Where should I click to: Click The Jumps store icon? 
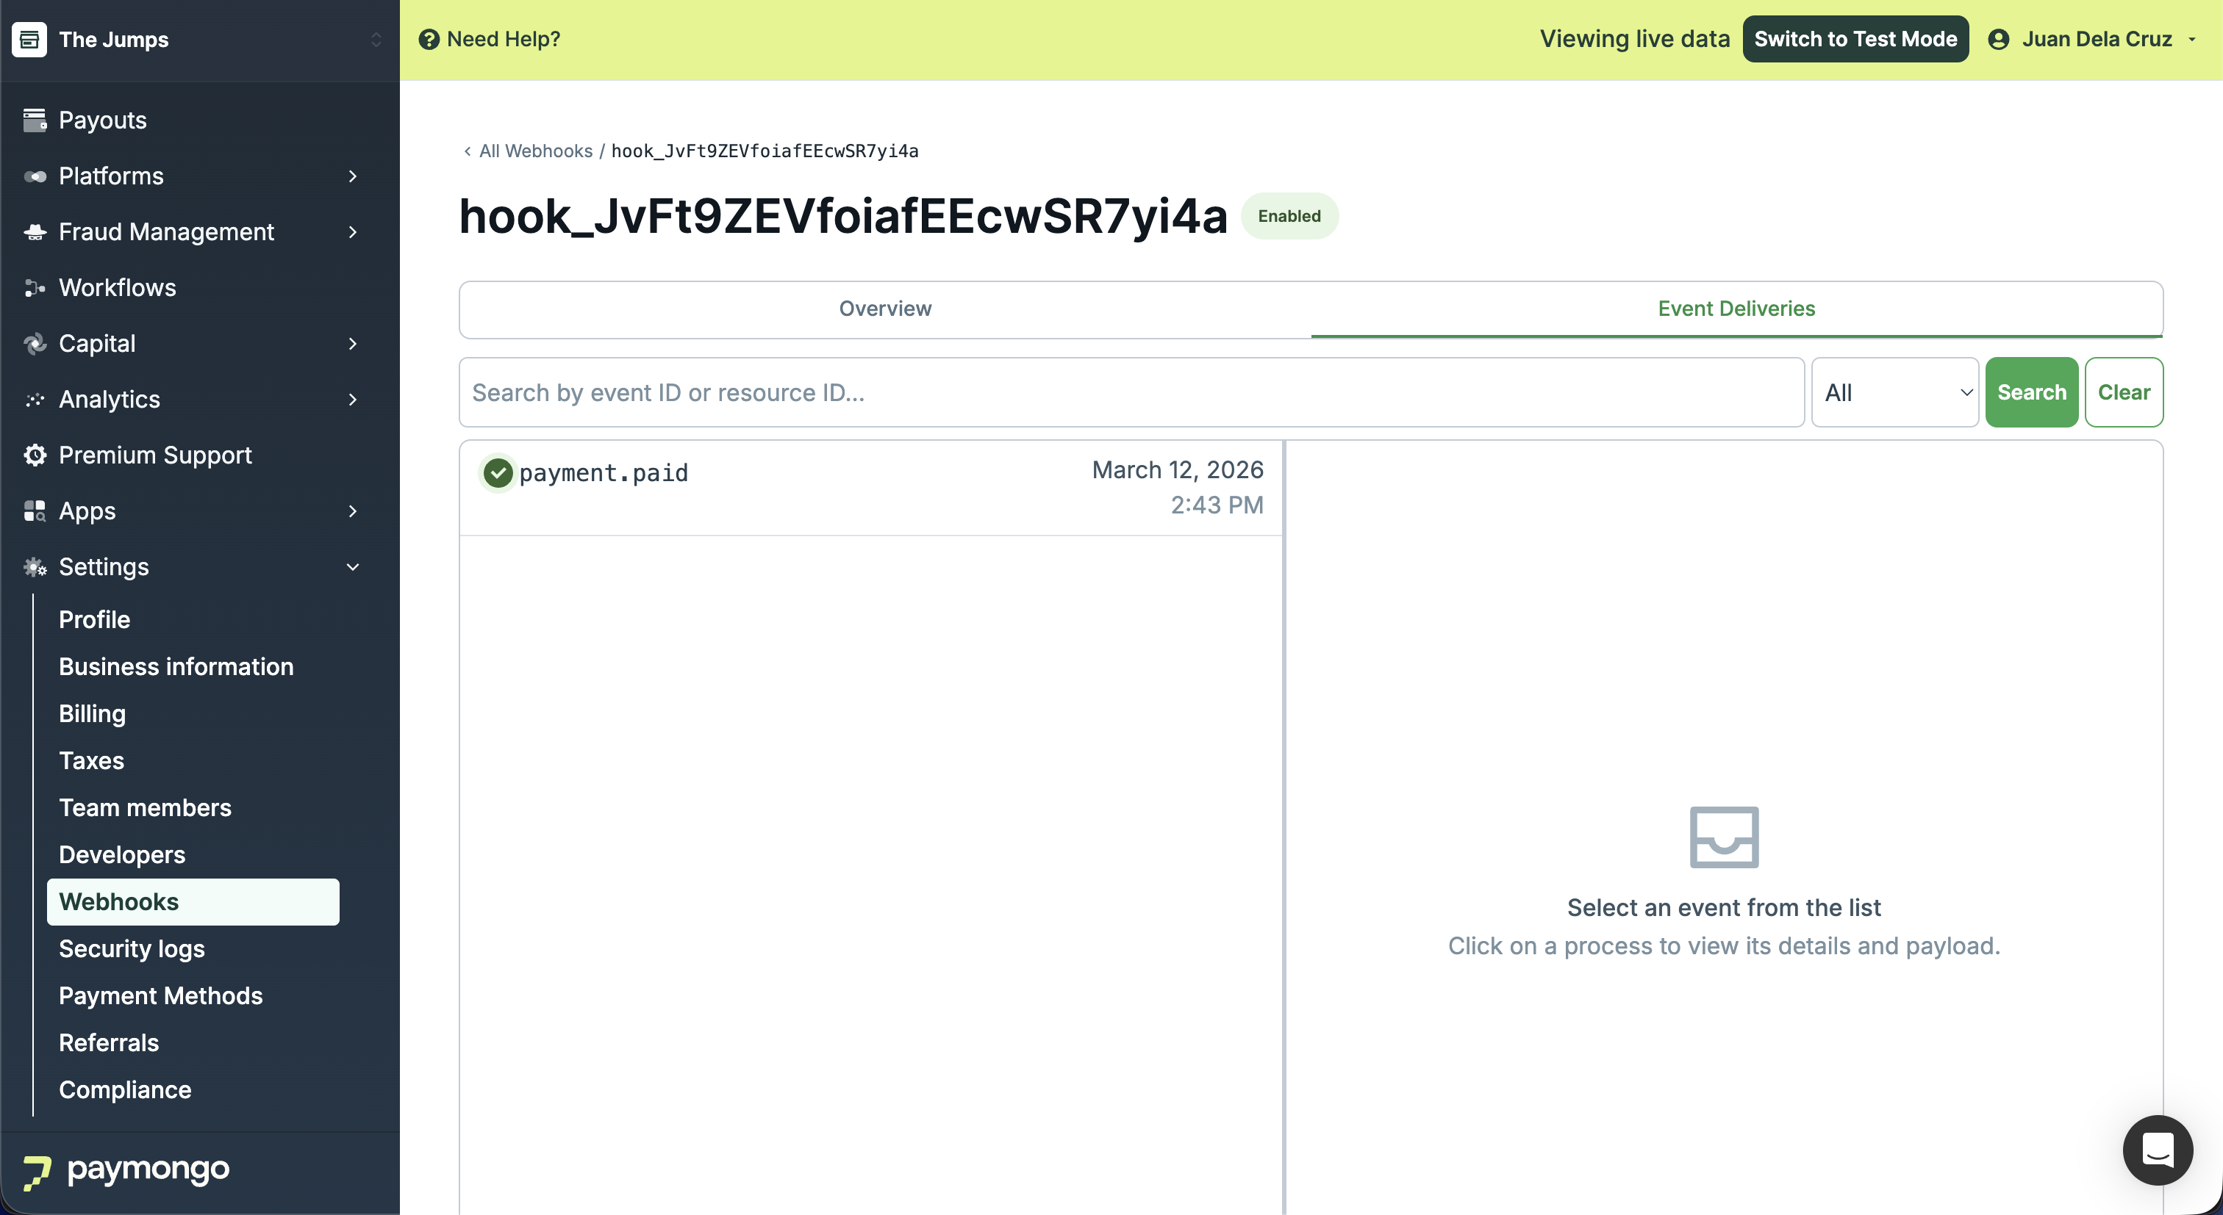click(29, 40)
